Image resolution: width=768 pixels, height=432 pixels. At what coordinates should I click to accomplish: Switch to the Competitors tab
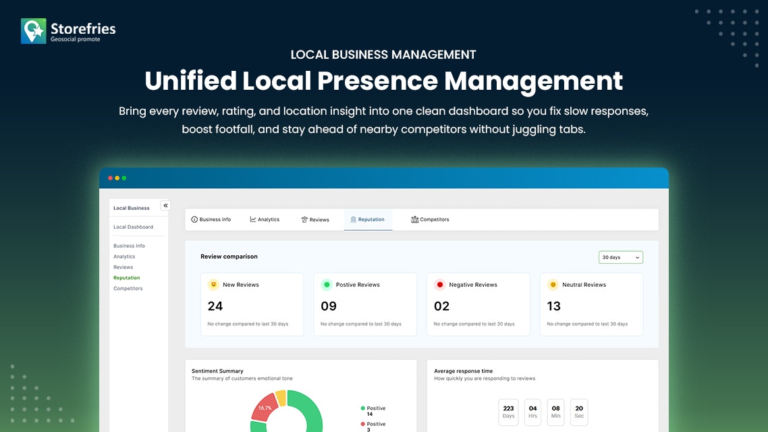(x=430, y=219)
